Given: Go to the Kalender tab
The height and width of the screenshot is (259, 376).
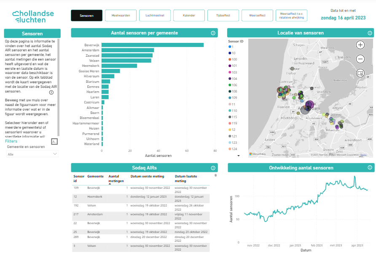Looking at the screenshot, I should click(189, 16).
